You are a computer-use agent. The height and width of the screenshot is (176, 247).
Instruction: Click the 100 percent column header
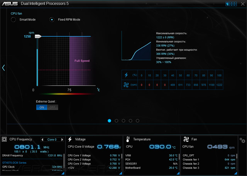pyautogui.click(x=219, y=76)
